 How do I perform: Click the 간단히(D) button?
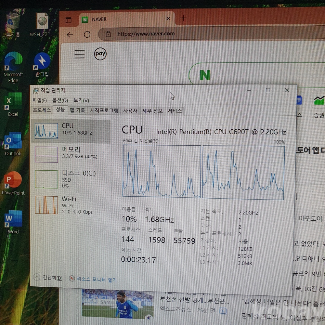52,278
